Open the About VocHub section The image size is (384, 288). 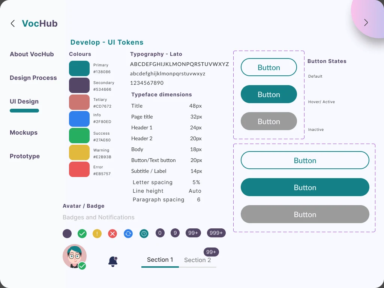pos(32,54)
